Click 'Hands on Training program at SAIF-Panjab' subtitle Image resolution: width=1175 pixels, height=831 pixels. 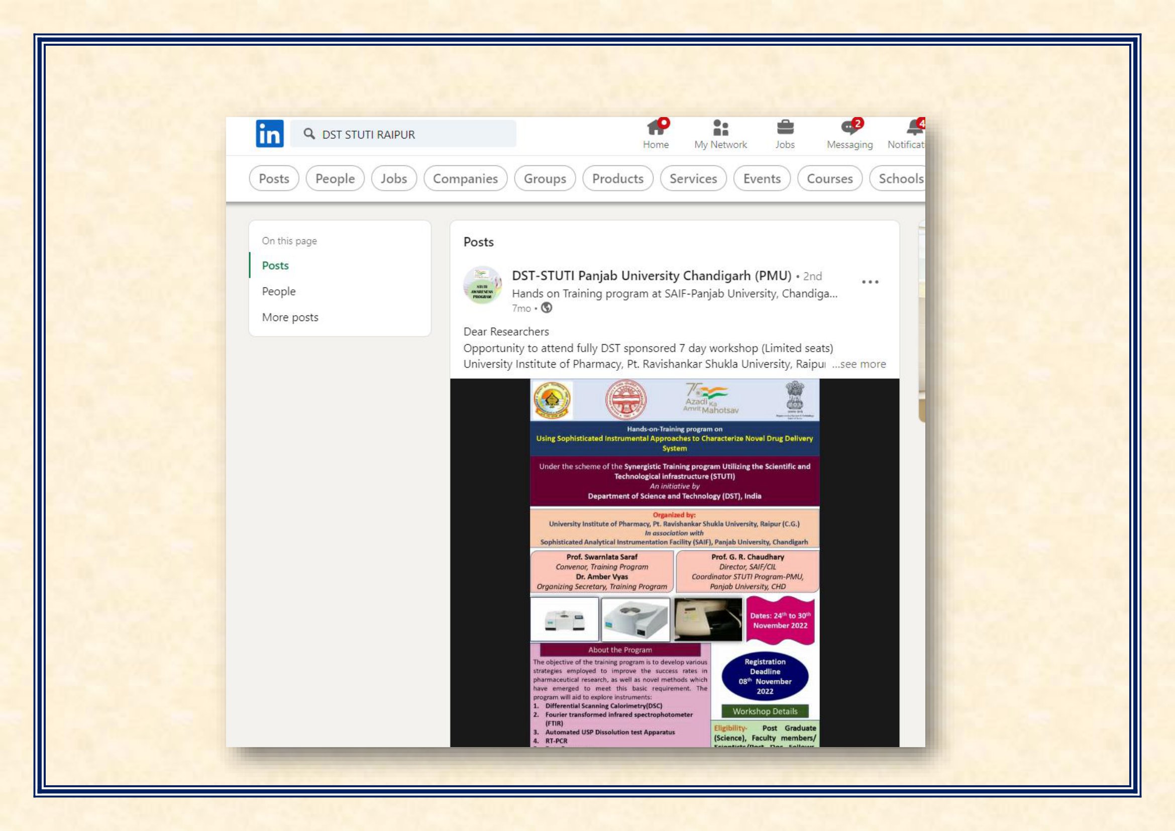point(675,294)
